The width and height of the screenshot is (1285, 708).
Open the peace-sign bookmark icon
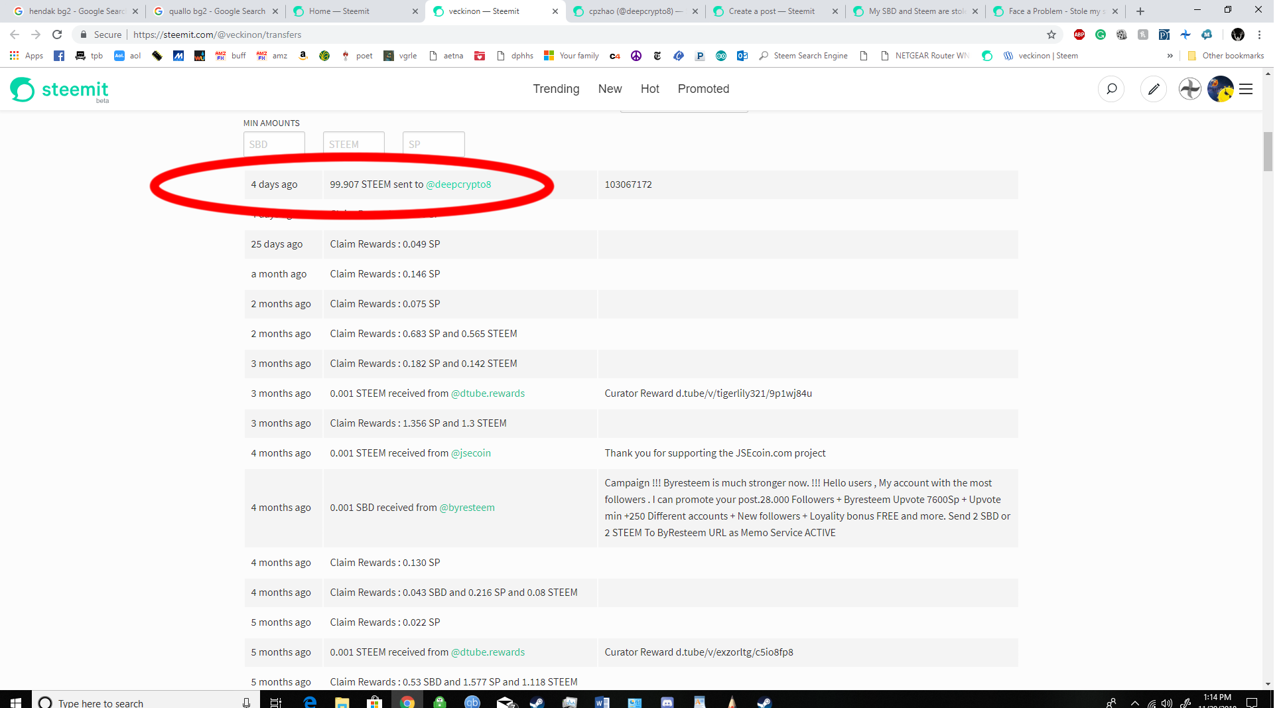point(636,56)
